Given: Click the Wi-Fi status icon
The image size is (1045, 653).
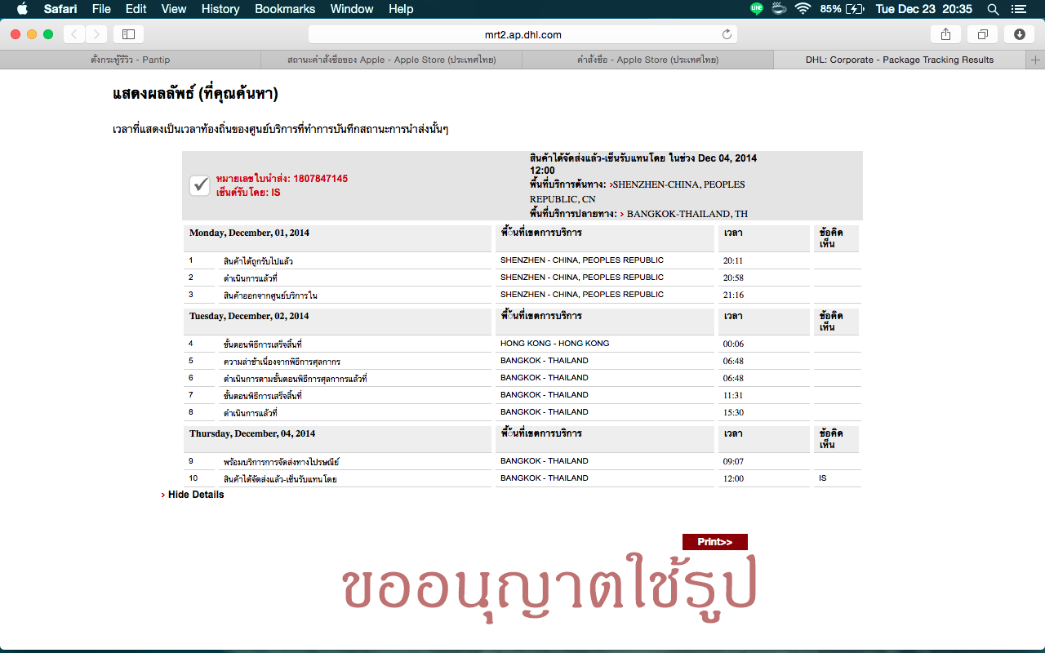Looking at the screenshot, I should pyautogui.click(x=803, y=9).
